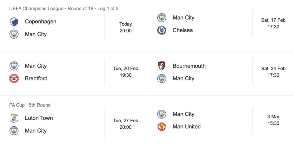
Task: Open the Copenhagen team name
Action: point(40,22)
